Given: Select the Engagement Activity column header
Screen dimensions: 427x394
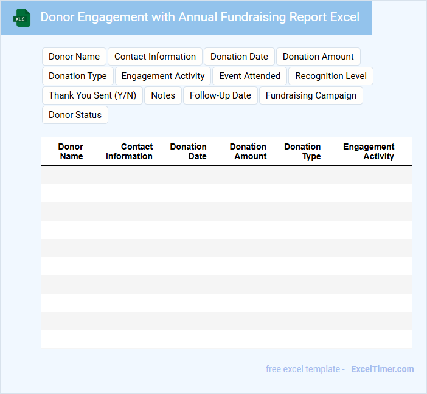Looking at the screenshot, I should (x=369, y=151).
